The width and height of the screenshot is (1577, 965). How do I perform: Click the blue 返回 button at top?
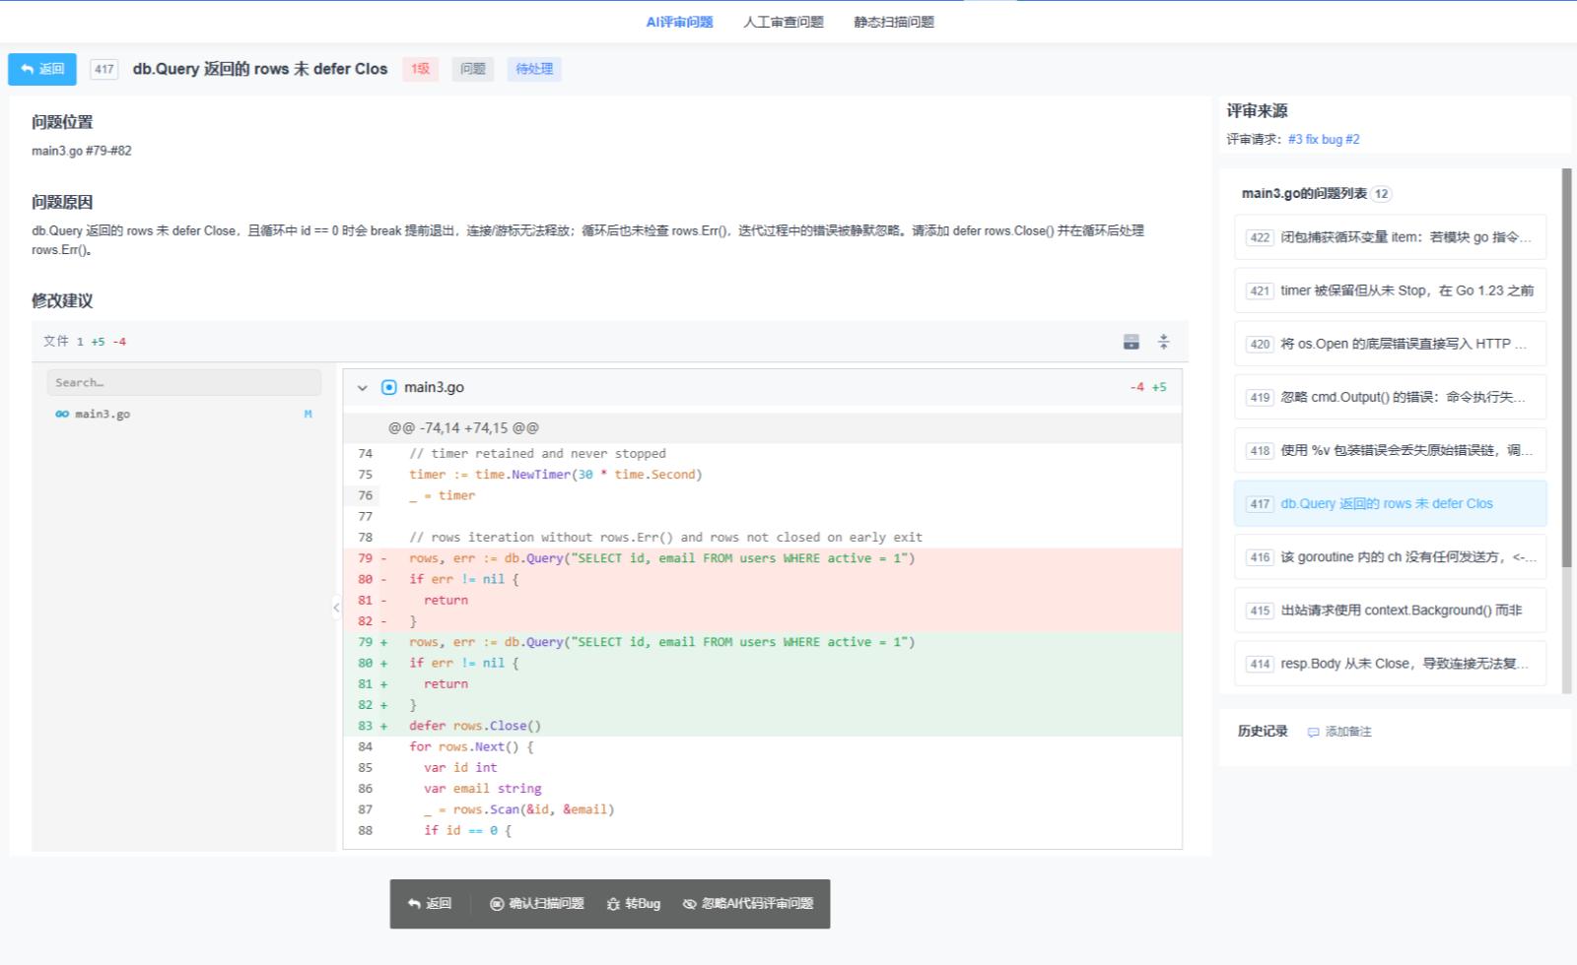click(x=42, y=69)
